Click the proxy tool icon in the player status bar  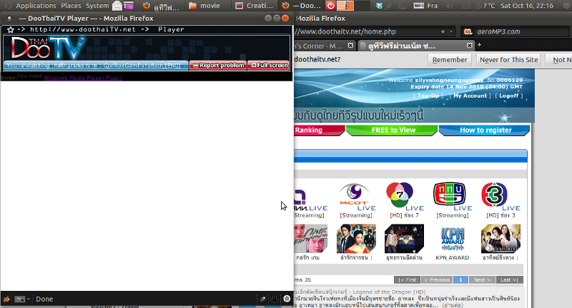click(x=20, y=299)
